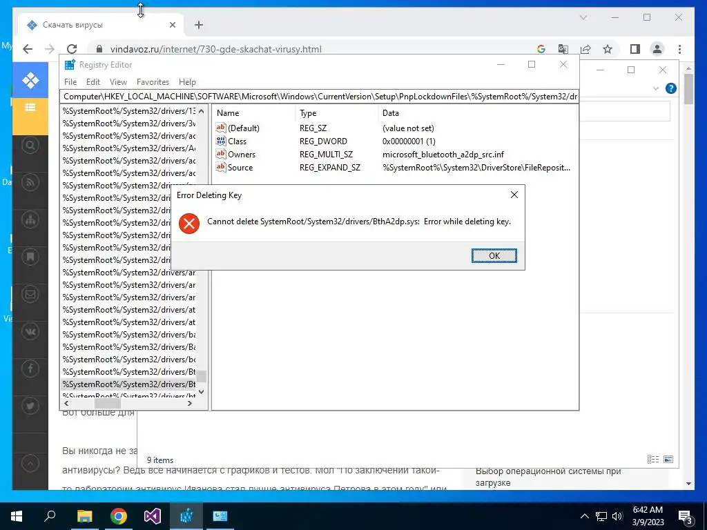Click the tree horizontal scroll right arrow
707x530 pixels.
[x=190, y=403]
